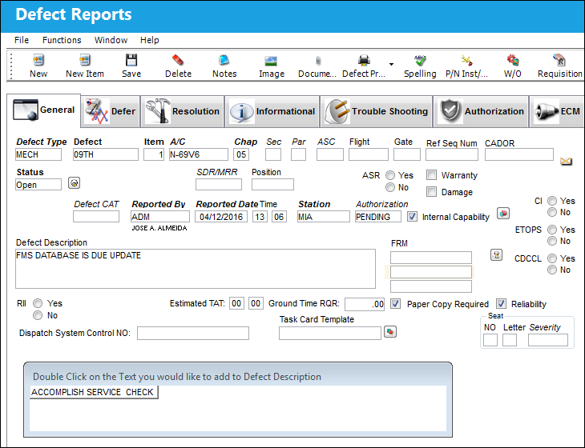
Task: Select ASR Yes radio button
Action: pyautogui.click(x=390, y=175)
